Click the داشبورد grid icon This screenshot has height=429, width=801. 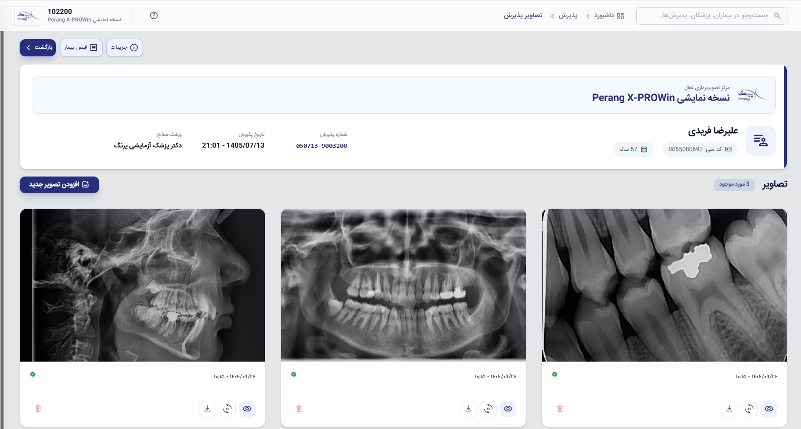[620, 16]
